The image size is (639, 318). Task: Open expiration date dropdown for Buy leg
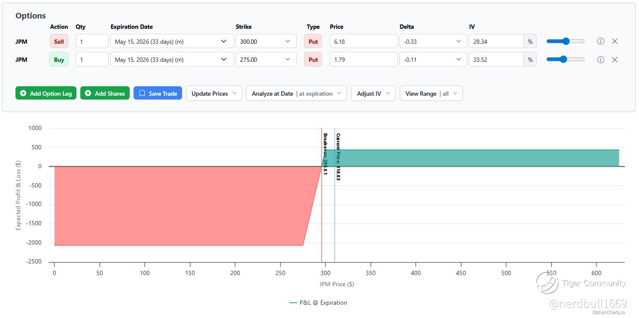(171, 60)
